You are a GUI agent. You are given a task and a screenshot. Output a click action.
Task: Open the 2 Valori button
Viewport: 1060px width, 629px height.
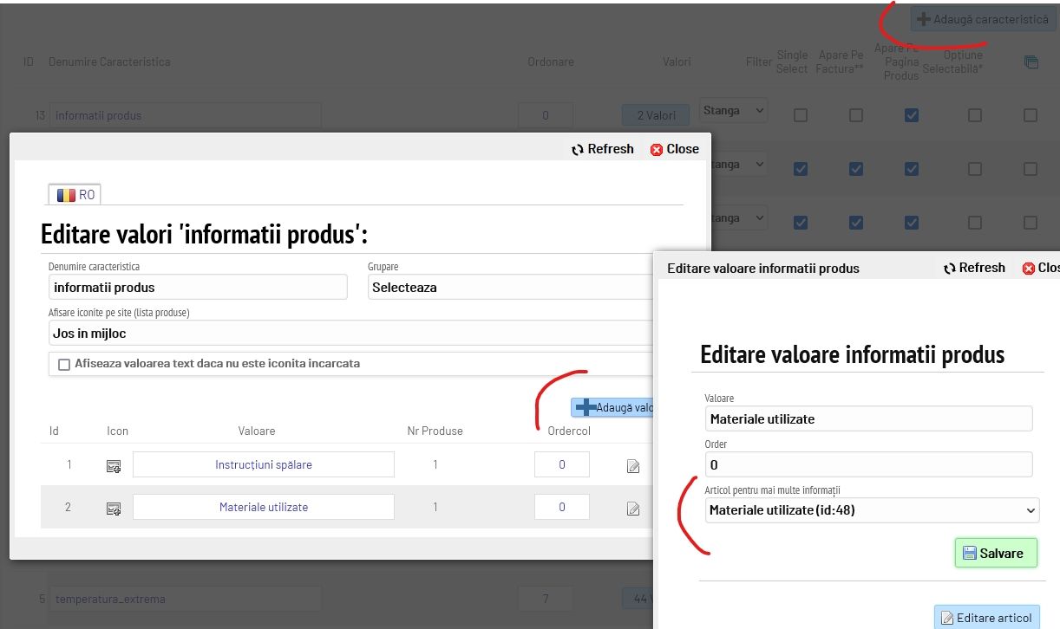pos(656,115)
